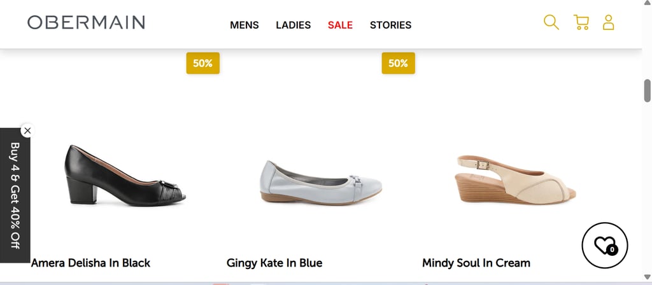The width and height of the screenshot is (652, 285).
Task: Open the shopping cart
Action: tap(581, 23)
